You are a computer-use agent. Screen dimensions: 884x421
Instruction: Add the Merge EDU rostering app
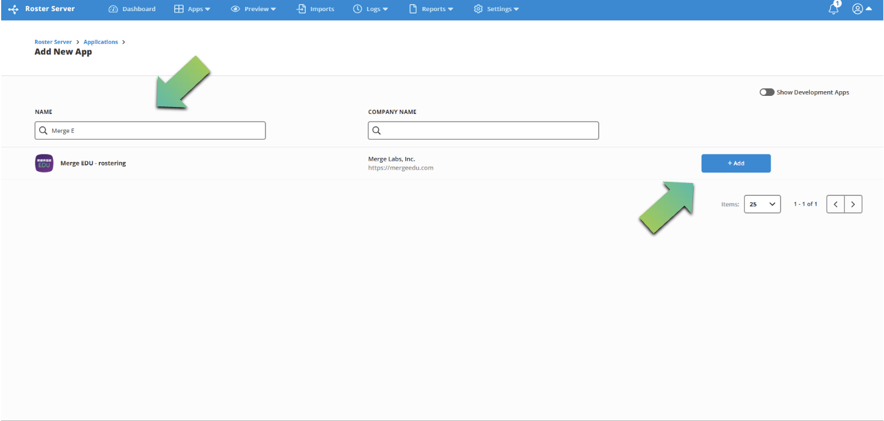[735, 163]
